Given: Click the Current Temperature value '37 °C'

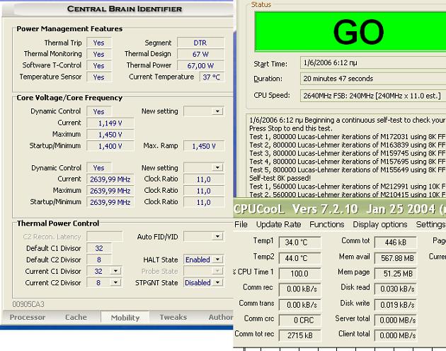Looking at the screenshot, I should pos(212,77).
